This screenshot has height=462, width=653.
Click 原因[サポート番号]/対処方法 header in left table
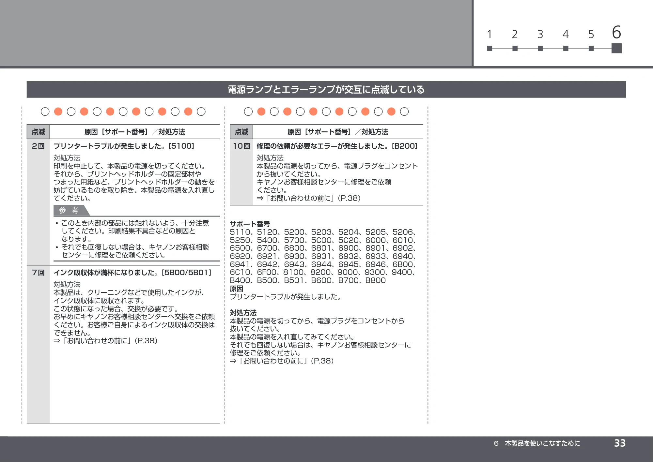135,132
